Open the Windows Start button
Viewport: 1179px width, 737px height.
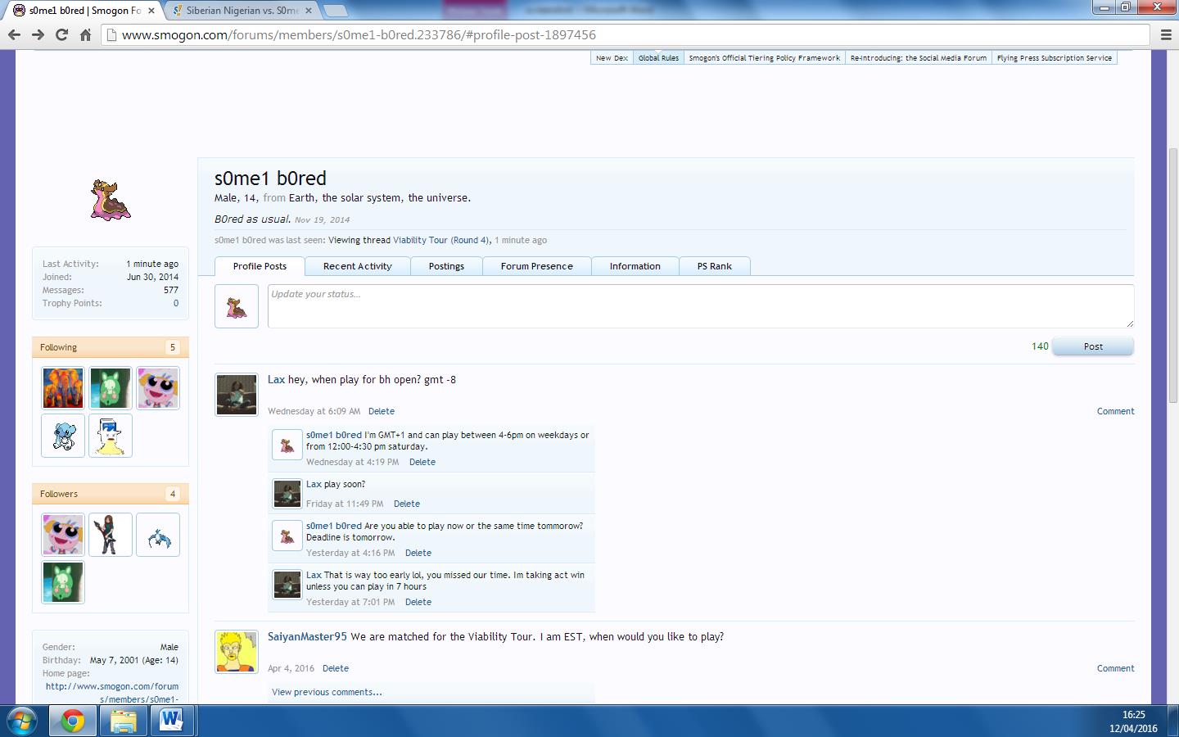click(22, 721)
